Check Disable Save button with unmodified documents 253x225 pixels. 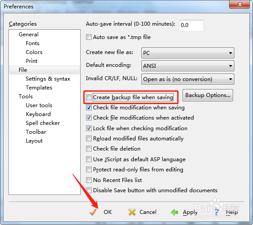89,190
